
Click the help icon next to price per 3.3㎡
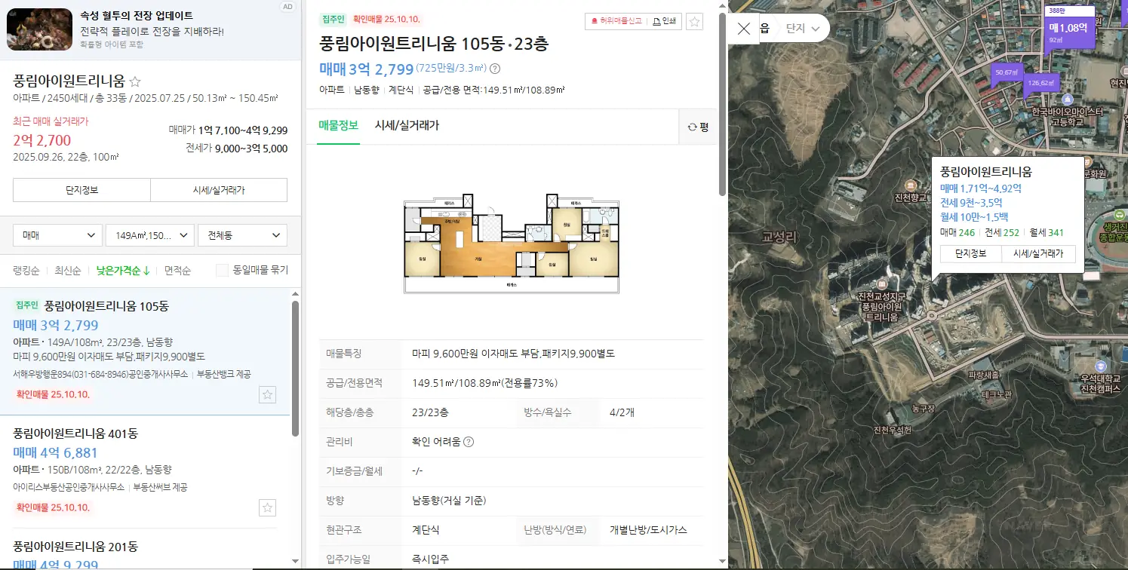[495, 69]
